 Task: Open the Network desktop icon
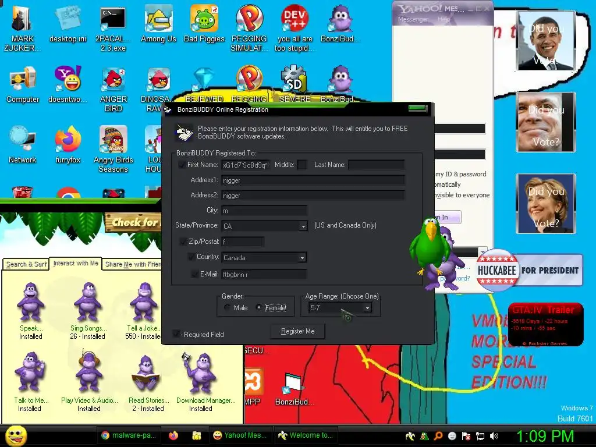(x=23, y=144)
